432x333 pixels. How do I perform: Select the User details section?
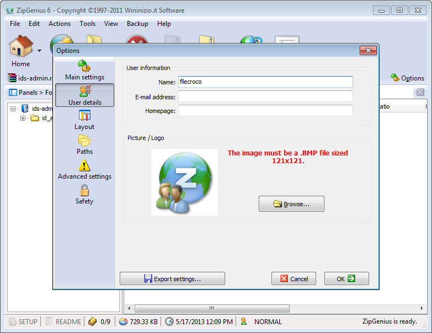coord(84,95)
